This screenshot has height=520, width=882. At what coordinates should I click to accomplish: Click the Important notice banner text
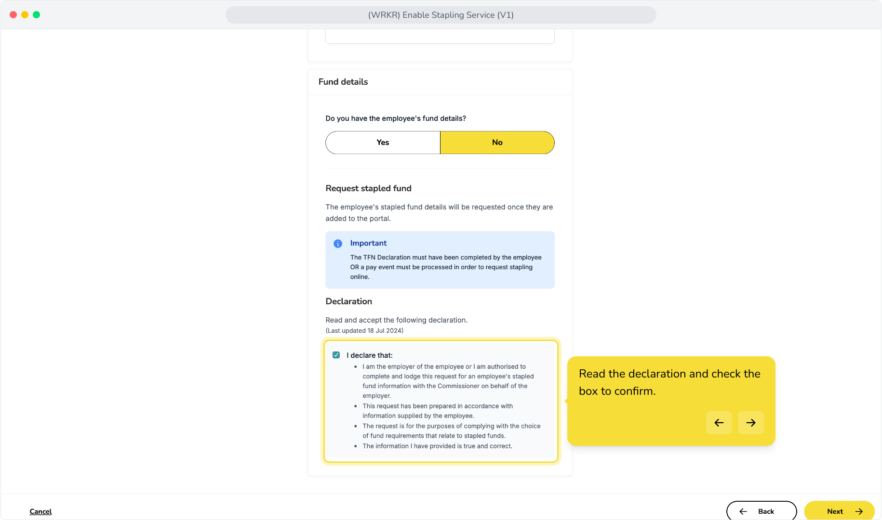click(446, 267)
